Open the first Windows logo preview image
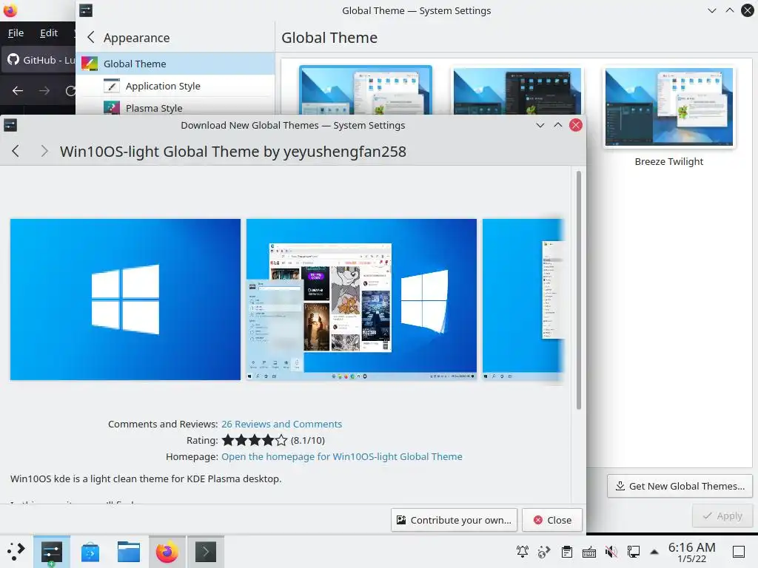The image size is (758, 568). (125, 300)
